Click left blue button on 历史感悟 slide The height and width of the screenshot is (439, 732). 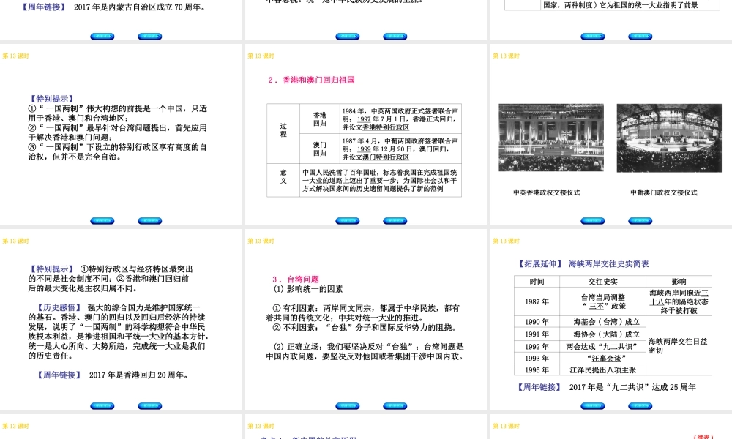102,406
